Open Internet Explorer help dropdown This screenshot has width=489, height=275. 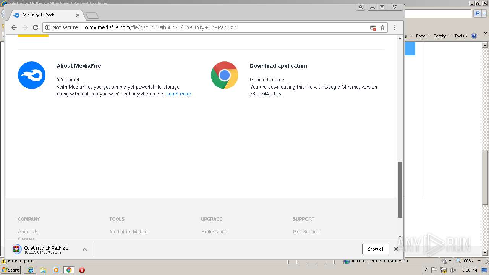click(x=476, y=36)
